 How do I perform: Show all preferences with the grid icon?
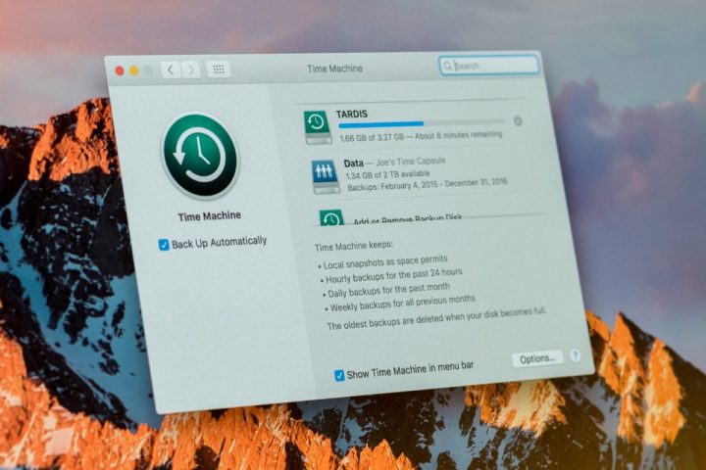(x=220, y=70)
